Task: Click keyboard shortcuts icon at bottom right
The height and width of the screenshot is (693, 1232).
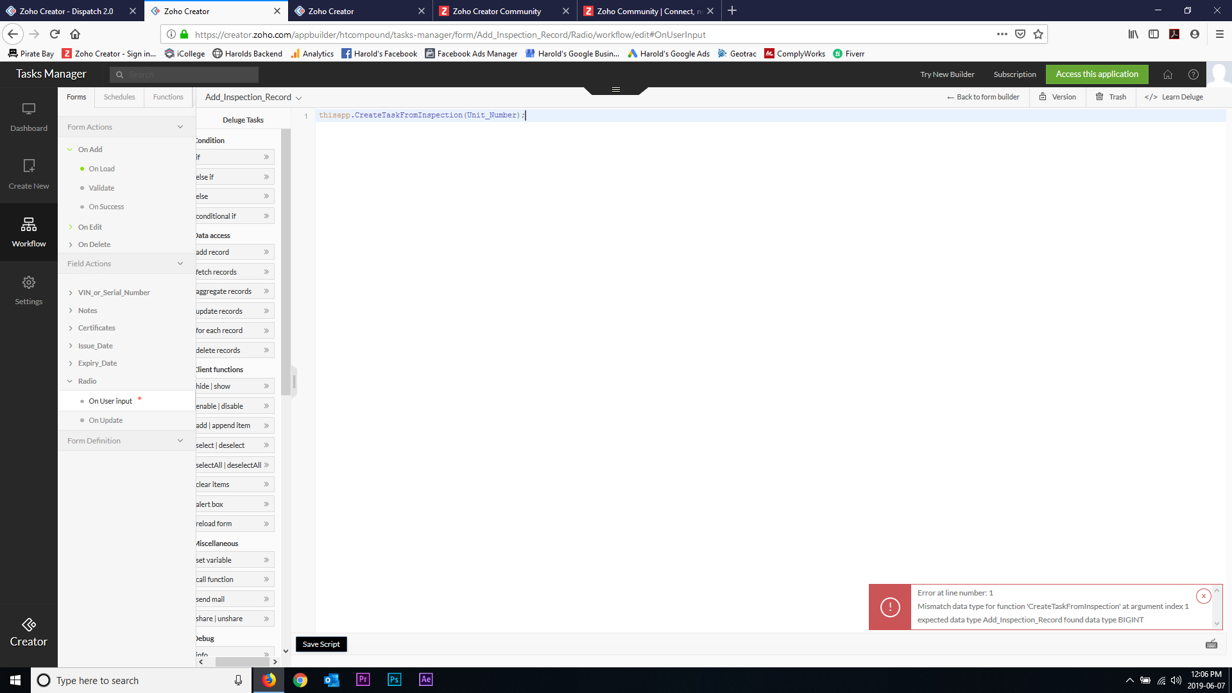Action: (1211, 644)
